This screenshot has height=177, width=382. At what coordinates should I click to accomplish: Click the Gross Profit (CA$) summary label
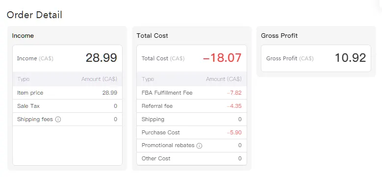(x=290, y=58)
